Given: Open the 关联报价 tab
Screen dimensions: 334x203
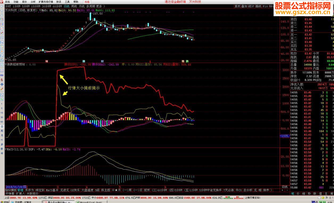Looking at the screenshot, I should pyautogui.click(x=33, y=193).
